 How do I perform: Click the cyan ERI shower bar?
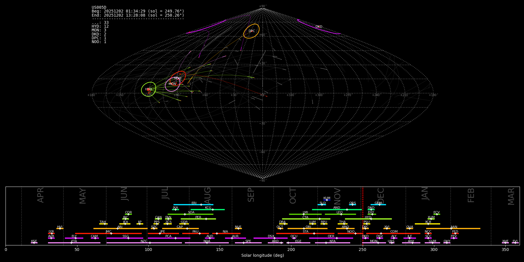point(193,205)
